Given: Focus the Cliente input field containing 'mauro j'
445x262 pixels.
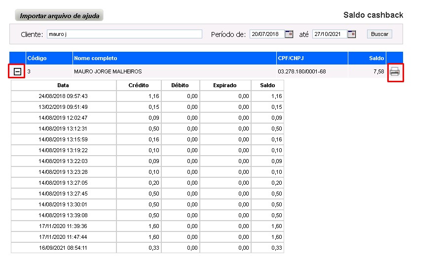Looking at the screenshot, I should click(124, 34).
